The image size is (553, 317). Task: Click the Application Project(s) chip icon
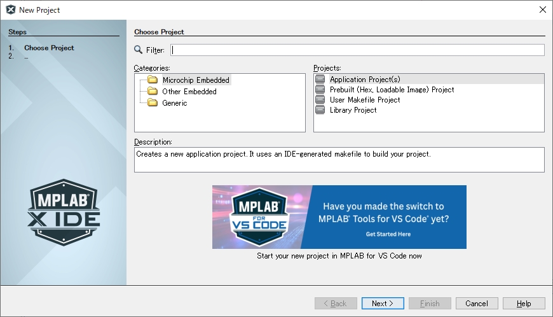coord(320,80)
